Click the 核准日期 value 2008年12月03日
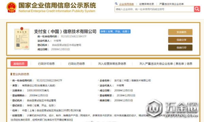 point(123,100)
